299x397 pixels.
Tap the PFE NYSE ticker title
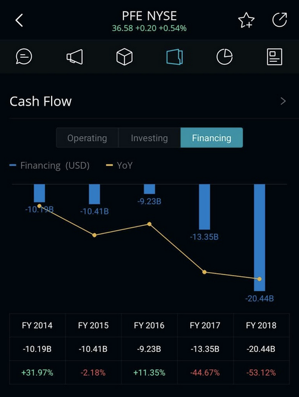tap(149, 16)
